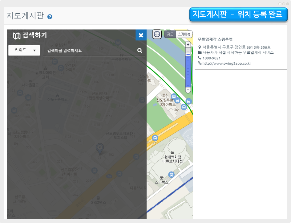Click the magnifier search icon
Image resolution: width=291 pixels, height=223 pixels.
click(140, 50)
